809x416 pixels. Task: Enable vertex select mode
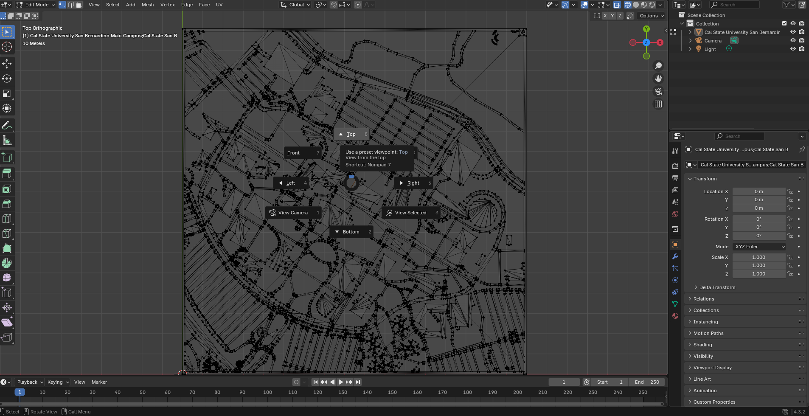click(62, 5)
